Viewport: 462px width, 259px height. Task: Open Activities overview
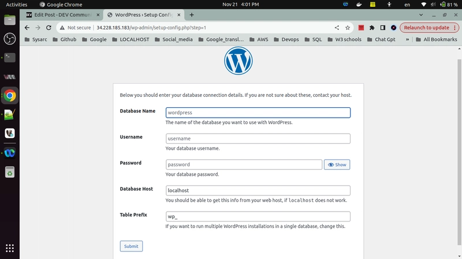click(x=17, y=5)
